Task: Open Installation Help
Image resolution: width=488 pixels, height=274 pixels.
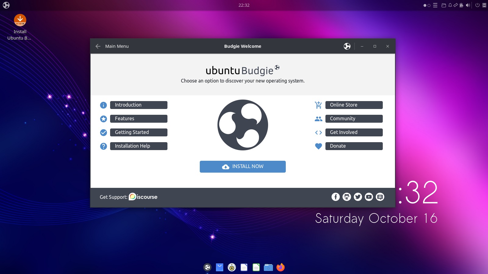Action: pyautogui.click(x=138, y=146)
